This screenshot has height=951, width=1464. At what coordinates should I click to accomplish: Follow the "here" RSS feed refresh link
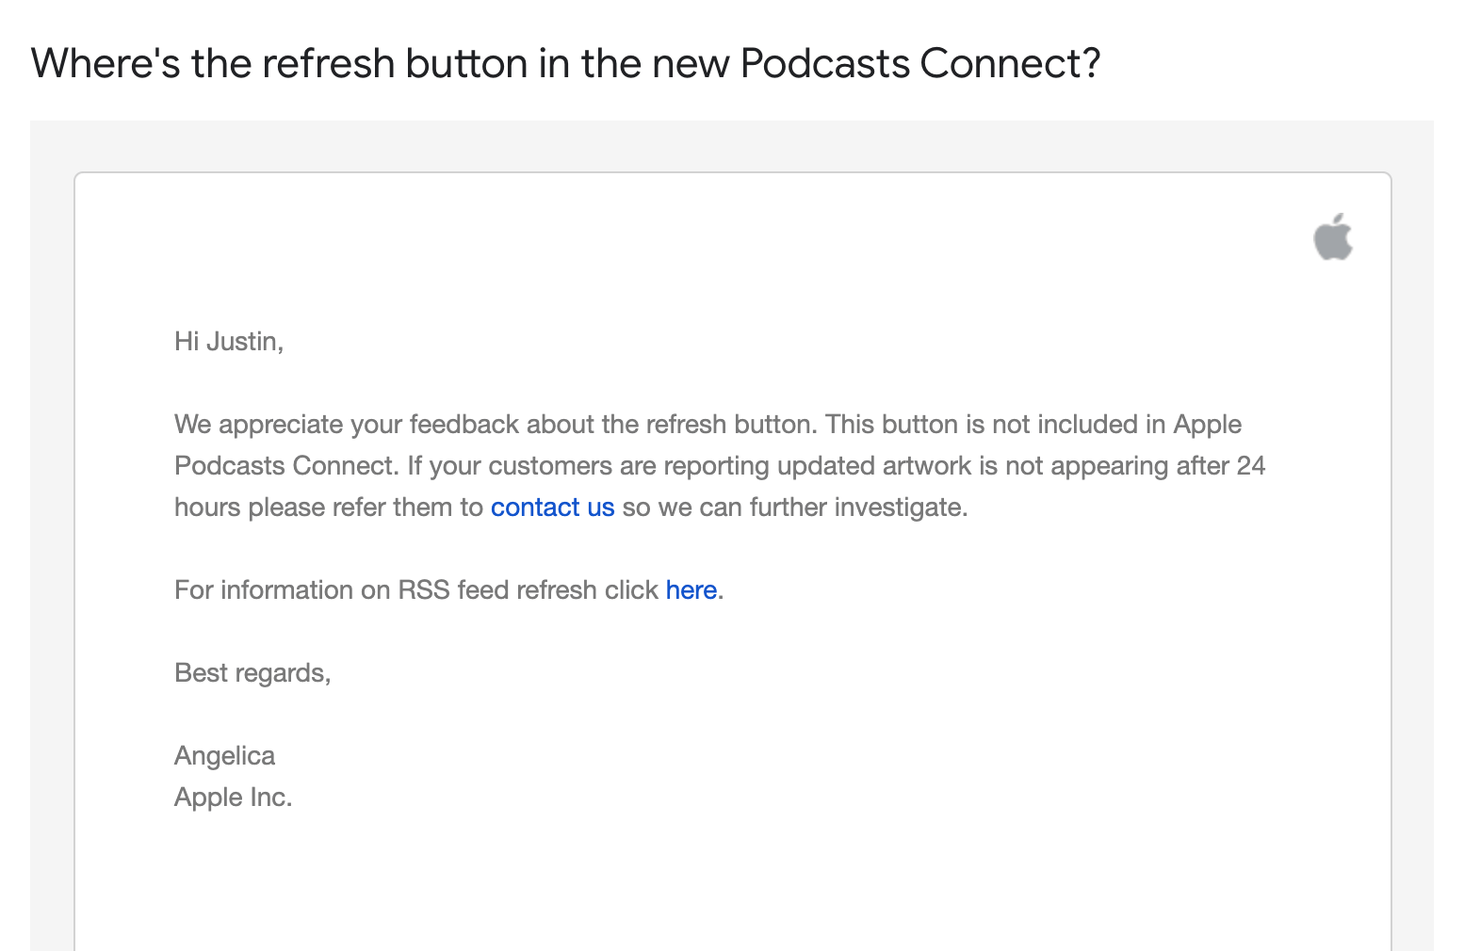(x=691, y=590)
